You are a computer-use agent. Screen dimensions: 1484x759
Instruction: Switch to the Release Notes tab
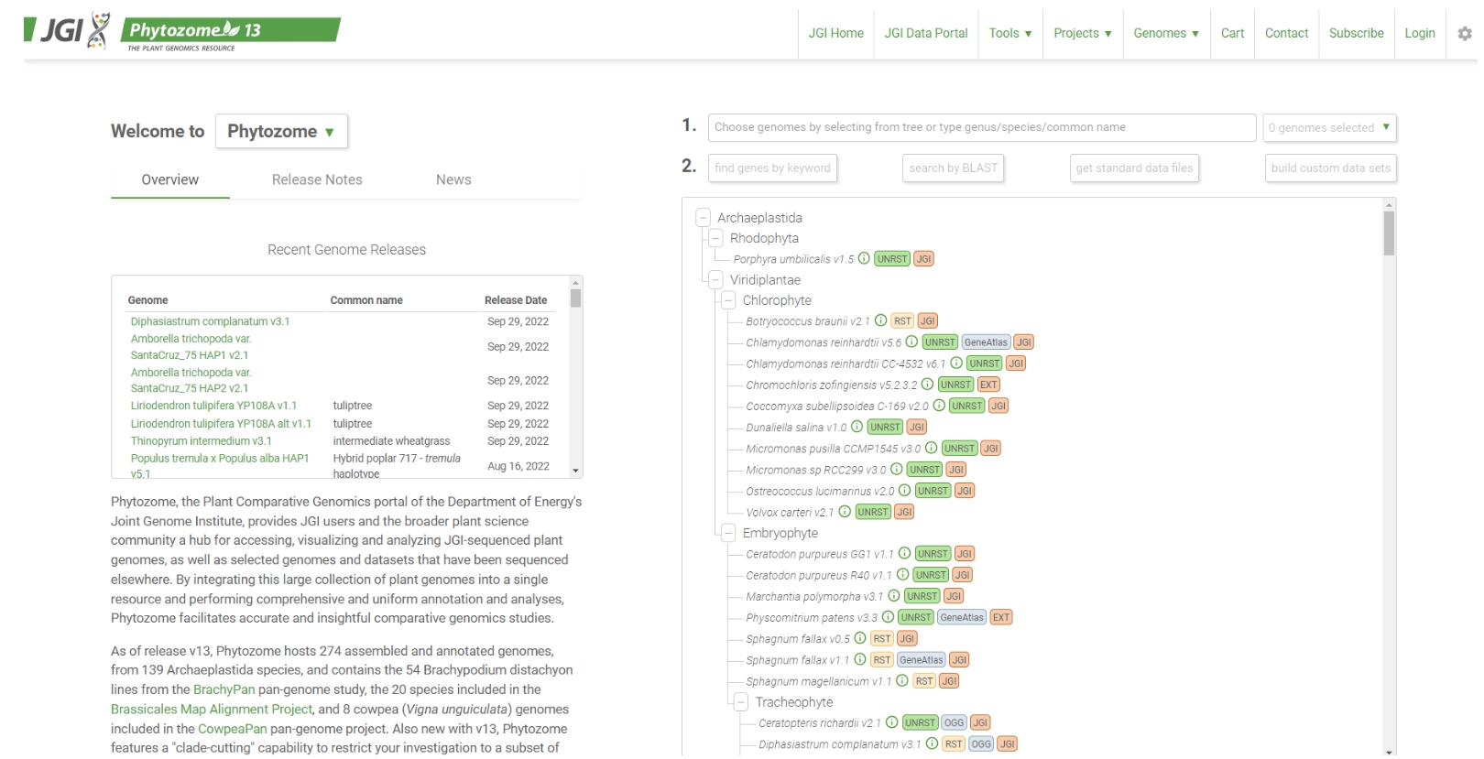click(x=317, y=179)
